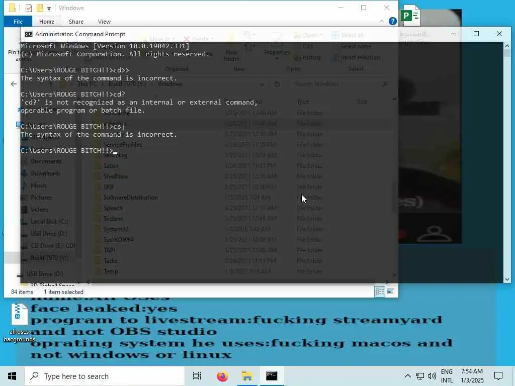Screen dimensions: 515x386
Task: Launch Firefox from the taskbar
Action: click(x=222, y=376)
